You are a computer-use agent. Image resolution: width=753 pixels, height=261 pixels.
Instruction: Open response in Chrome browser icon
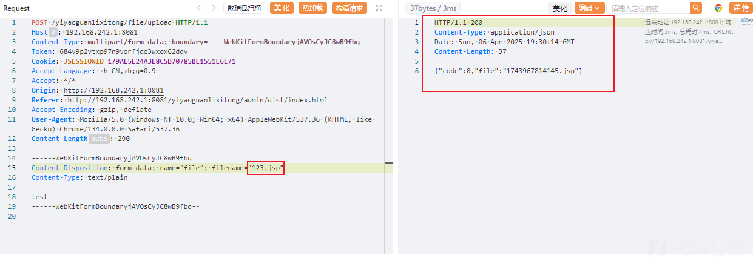[718, 8]
